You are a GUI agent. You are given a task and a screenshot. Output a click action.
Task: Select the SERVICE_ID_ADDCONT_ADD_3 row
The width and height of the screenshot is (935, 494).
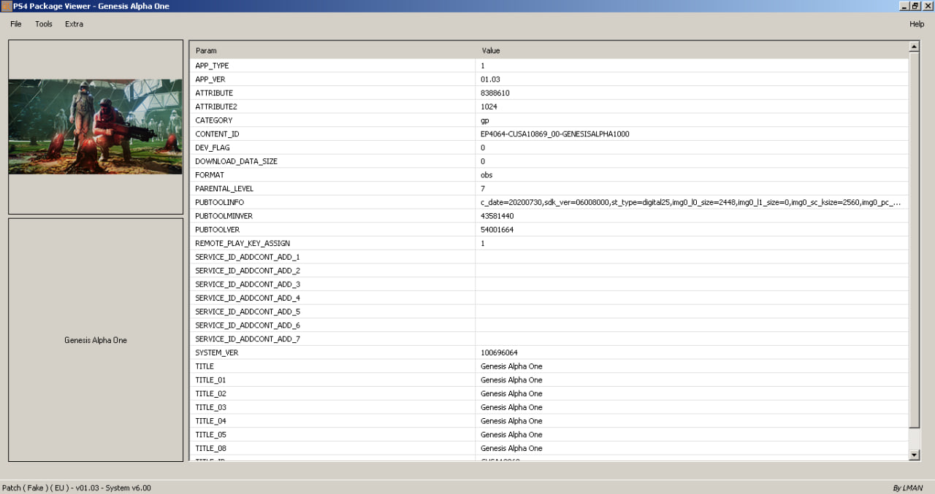tap(549, 284)
